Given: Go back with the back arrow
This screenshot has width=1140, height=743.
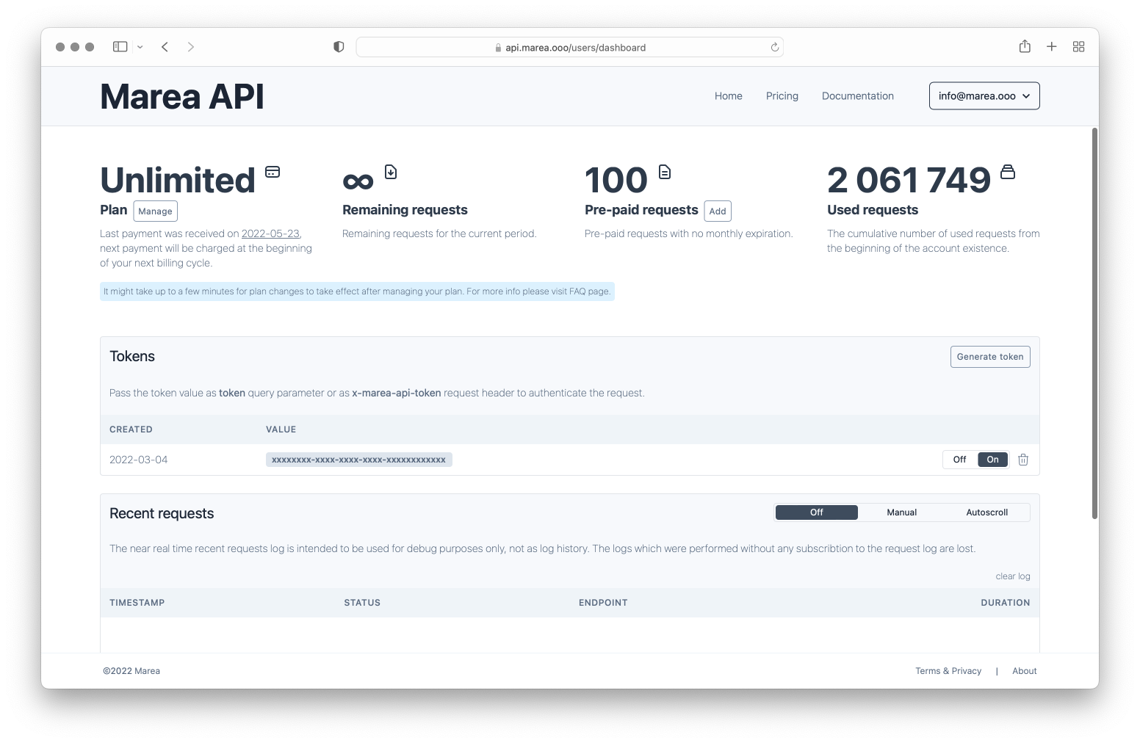Looking at the screenshot, I should [x=165, y=47].
